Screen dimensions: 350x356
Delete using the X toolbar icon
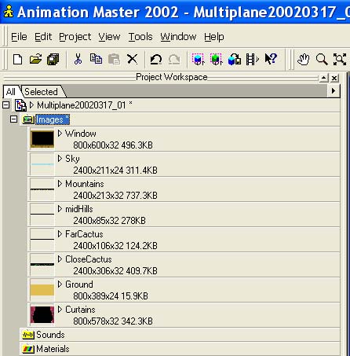pos(133,59)
